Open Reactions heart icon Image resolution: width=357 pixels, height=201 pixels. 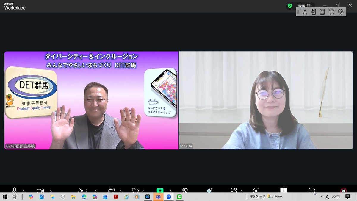[135, 191]
